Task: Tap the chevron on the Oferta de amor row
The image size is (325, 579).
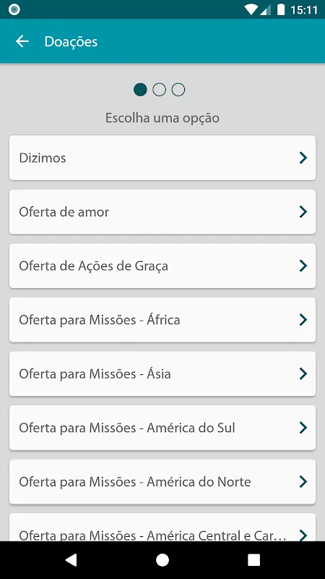Action: coord(303,211)
